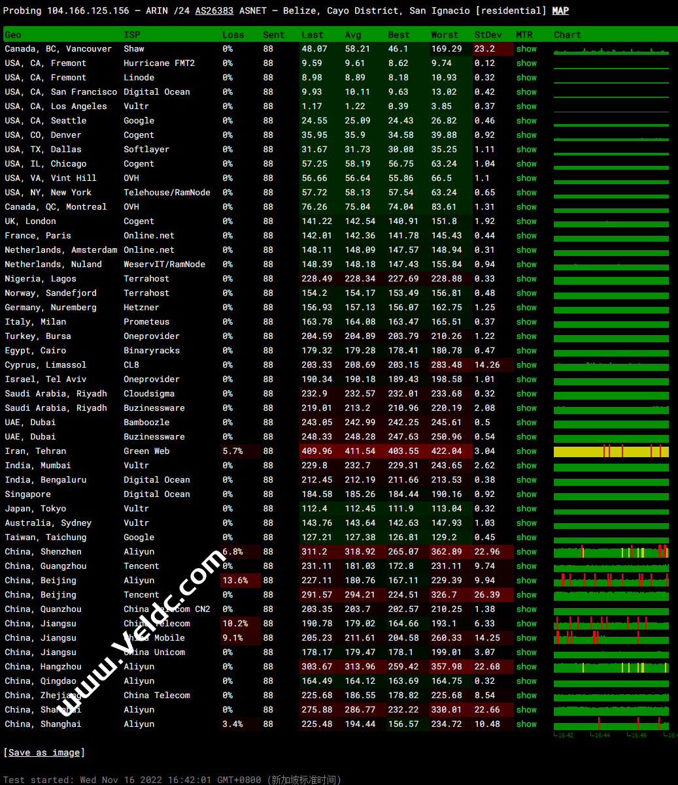The height and width of the screenshot is (785, 678).
Task: Click the Last column header
Action: coord(313,35)
